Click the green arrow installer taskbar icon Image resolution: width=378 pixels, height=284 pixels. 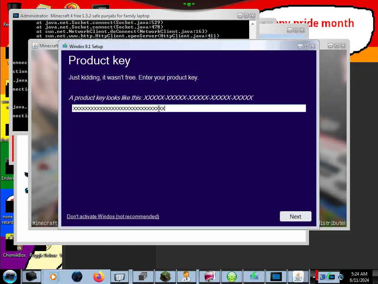point(254,277)
